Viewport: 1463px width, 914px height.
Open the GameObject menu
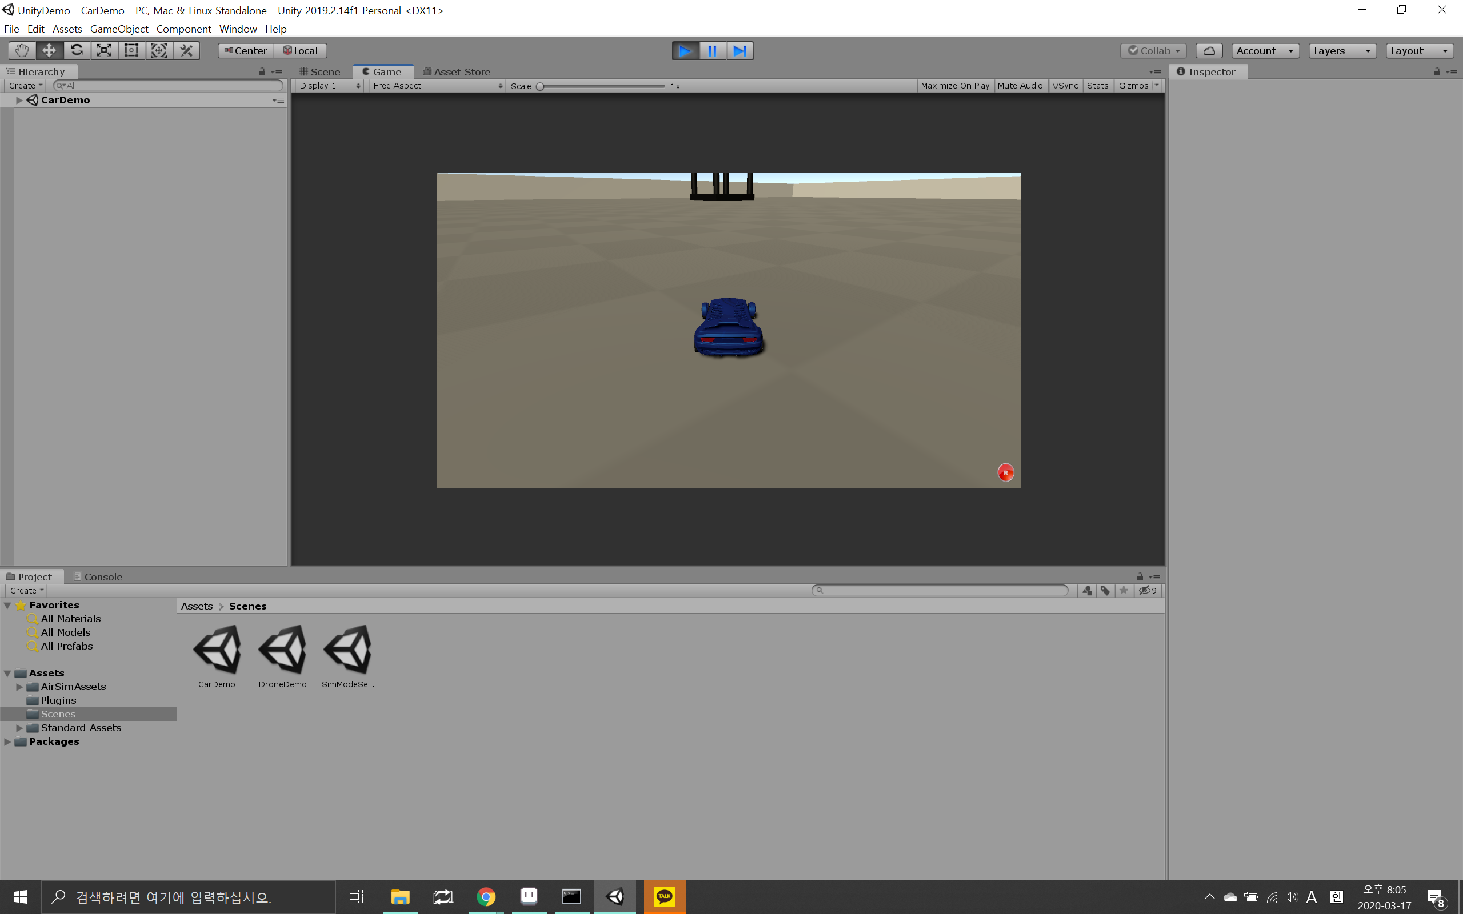(119, 29)
